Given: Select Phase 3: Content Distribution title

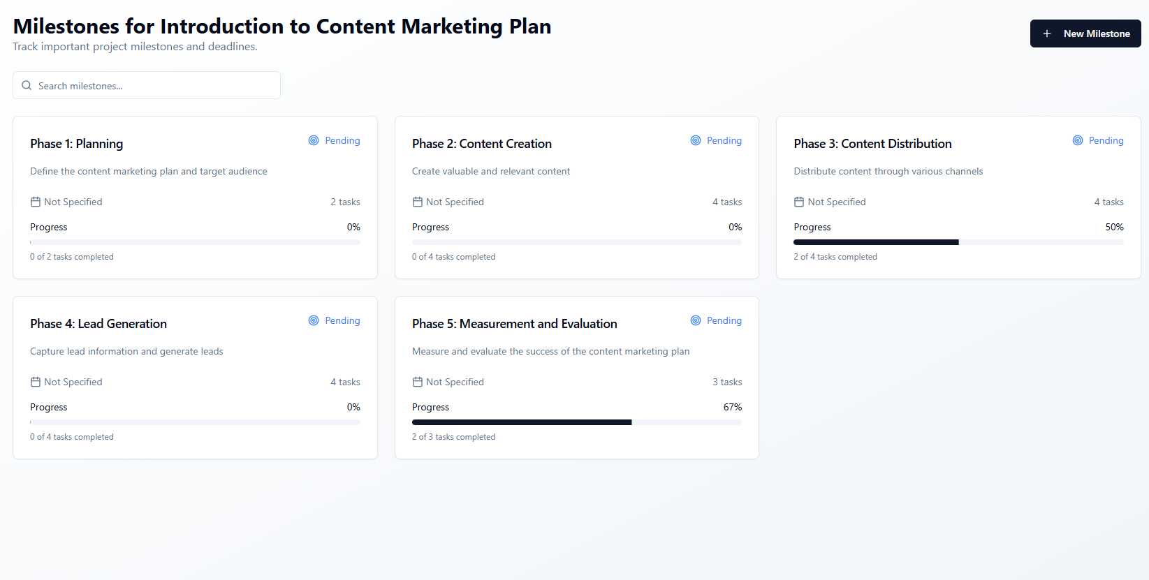Looking at the screenshot, I should [x=872, y=144].
